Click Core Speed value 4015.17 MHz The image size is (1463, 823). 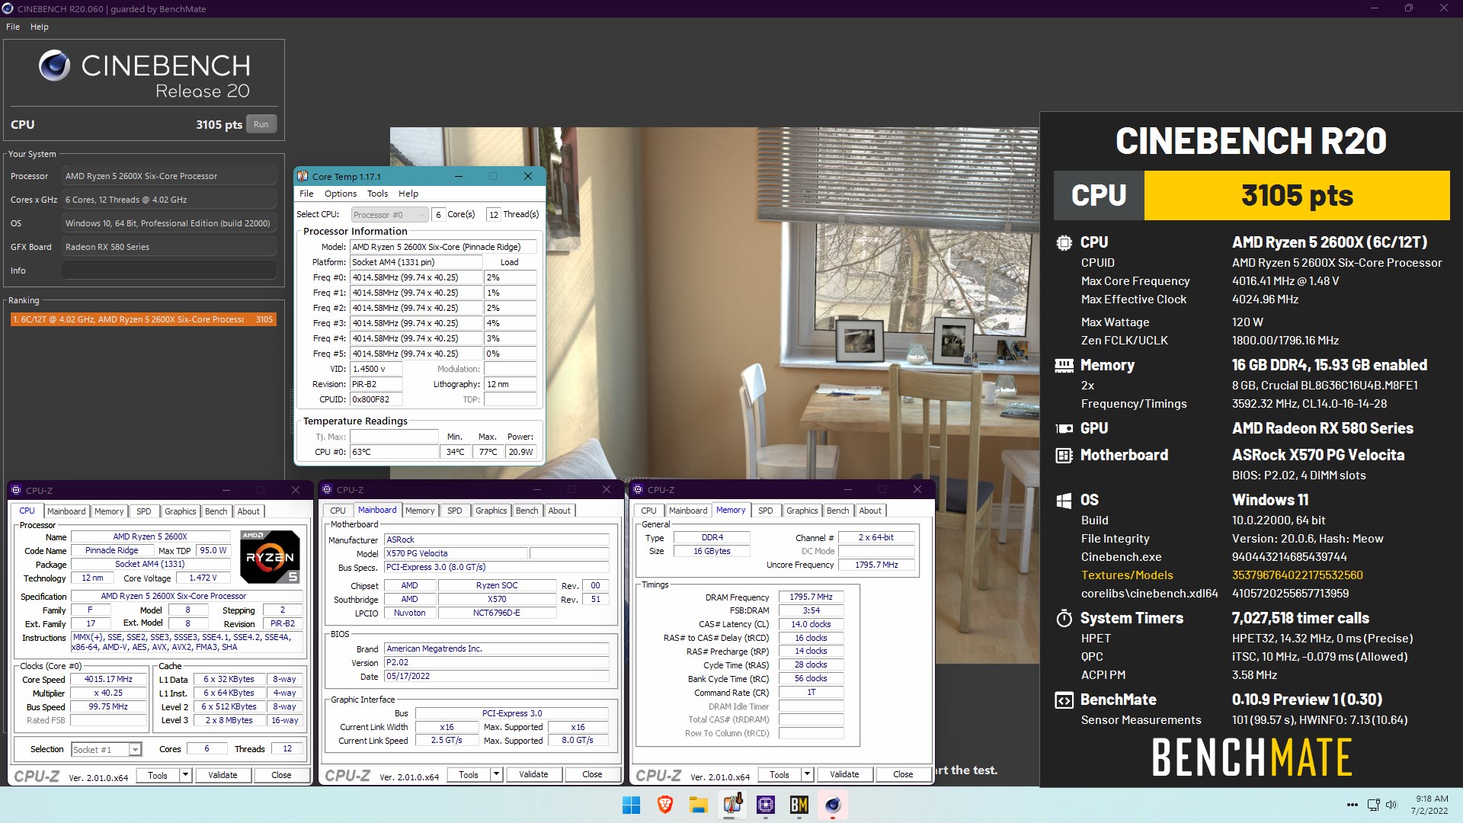tap(108, 680)
